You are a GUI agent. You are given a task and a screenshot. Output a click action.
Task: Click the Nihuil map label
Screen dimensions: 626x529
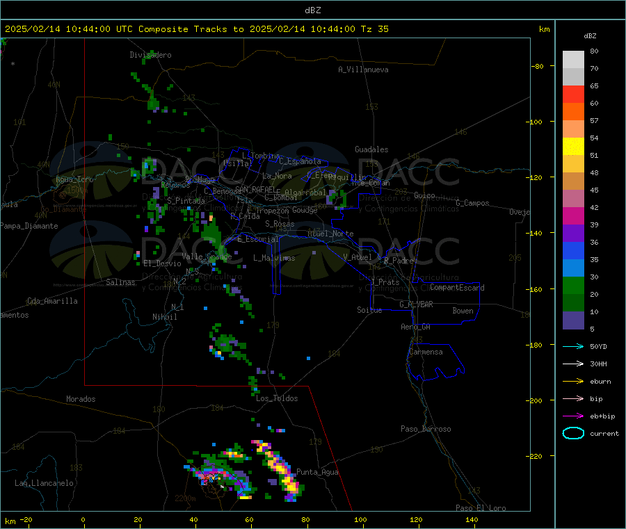(164, 317)
